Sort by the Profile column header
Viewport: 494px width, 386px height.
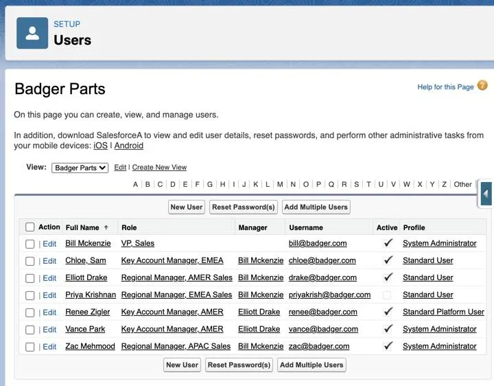click(x=414, y=227)
